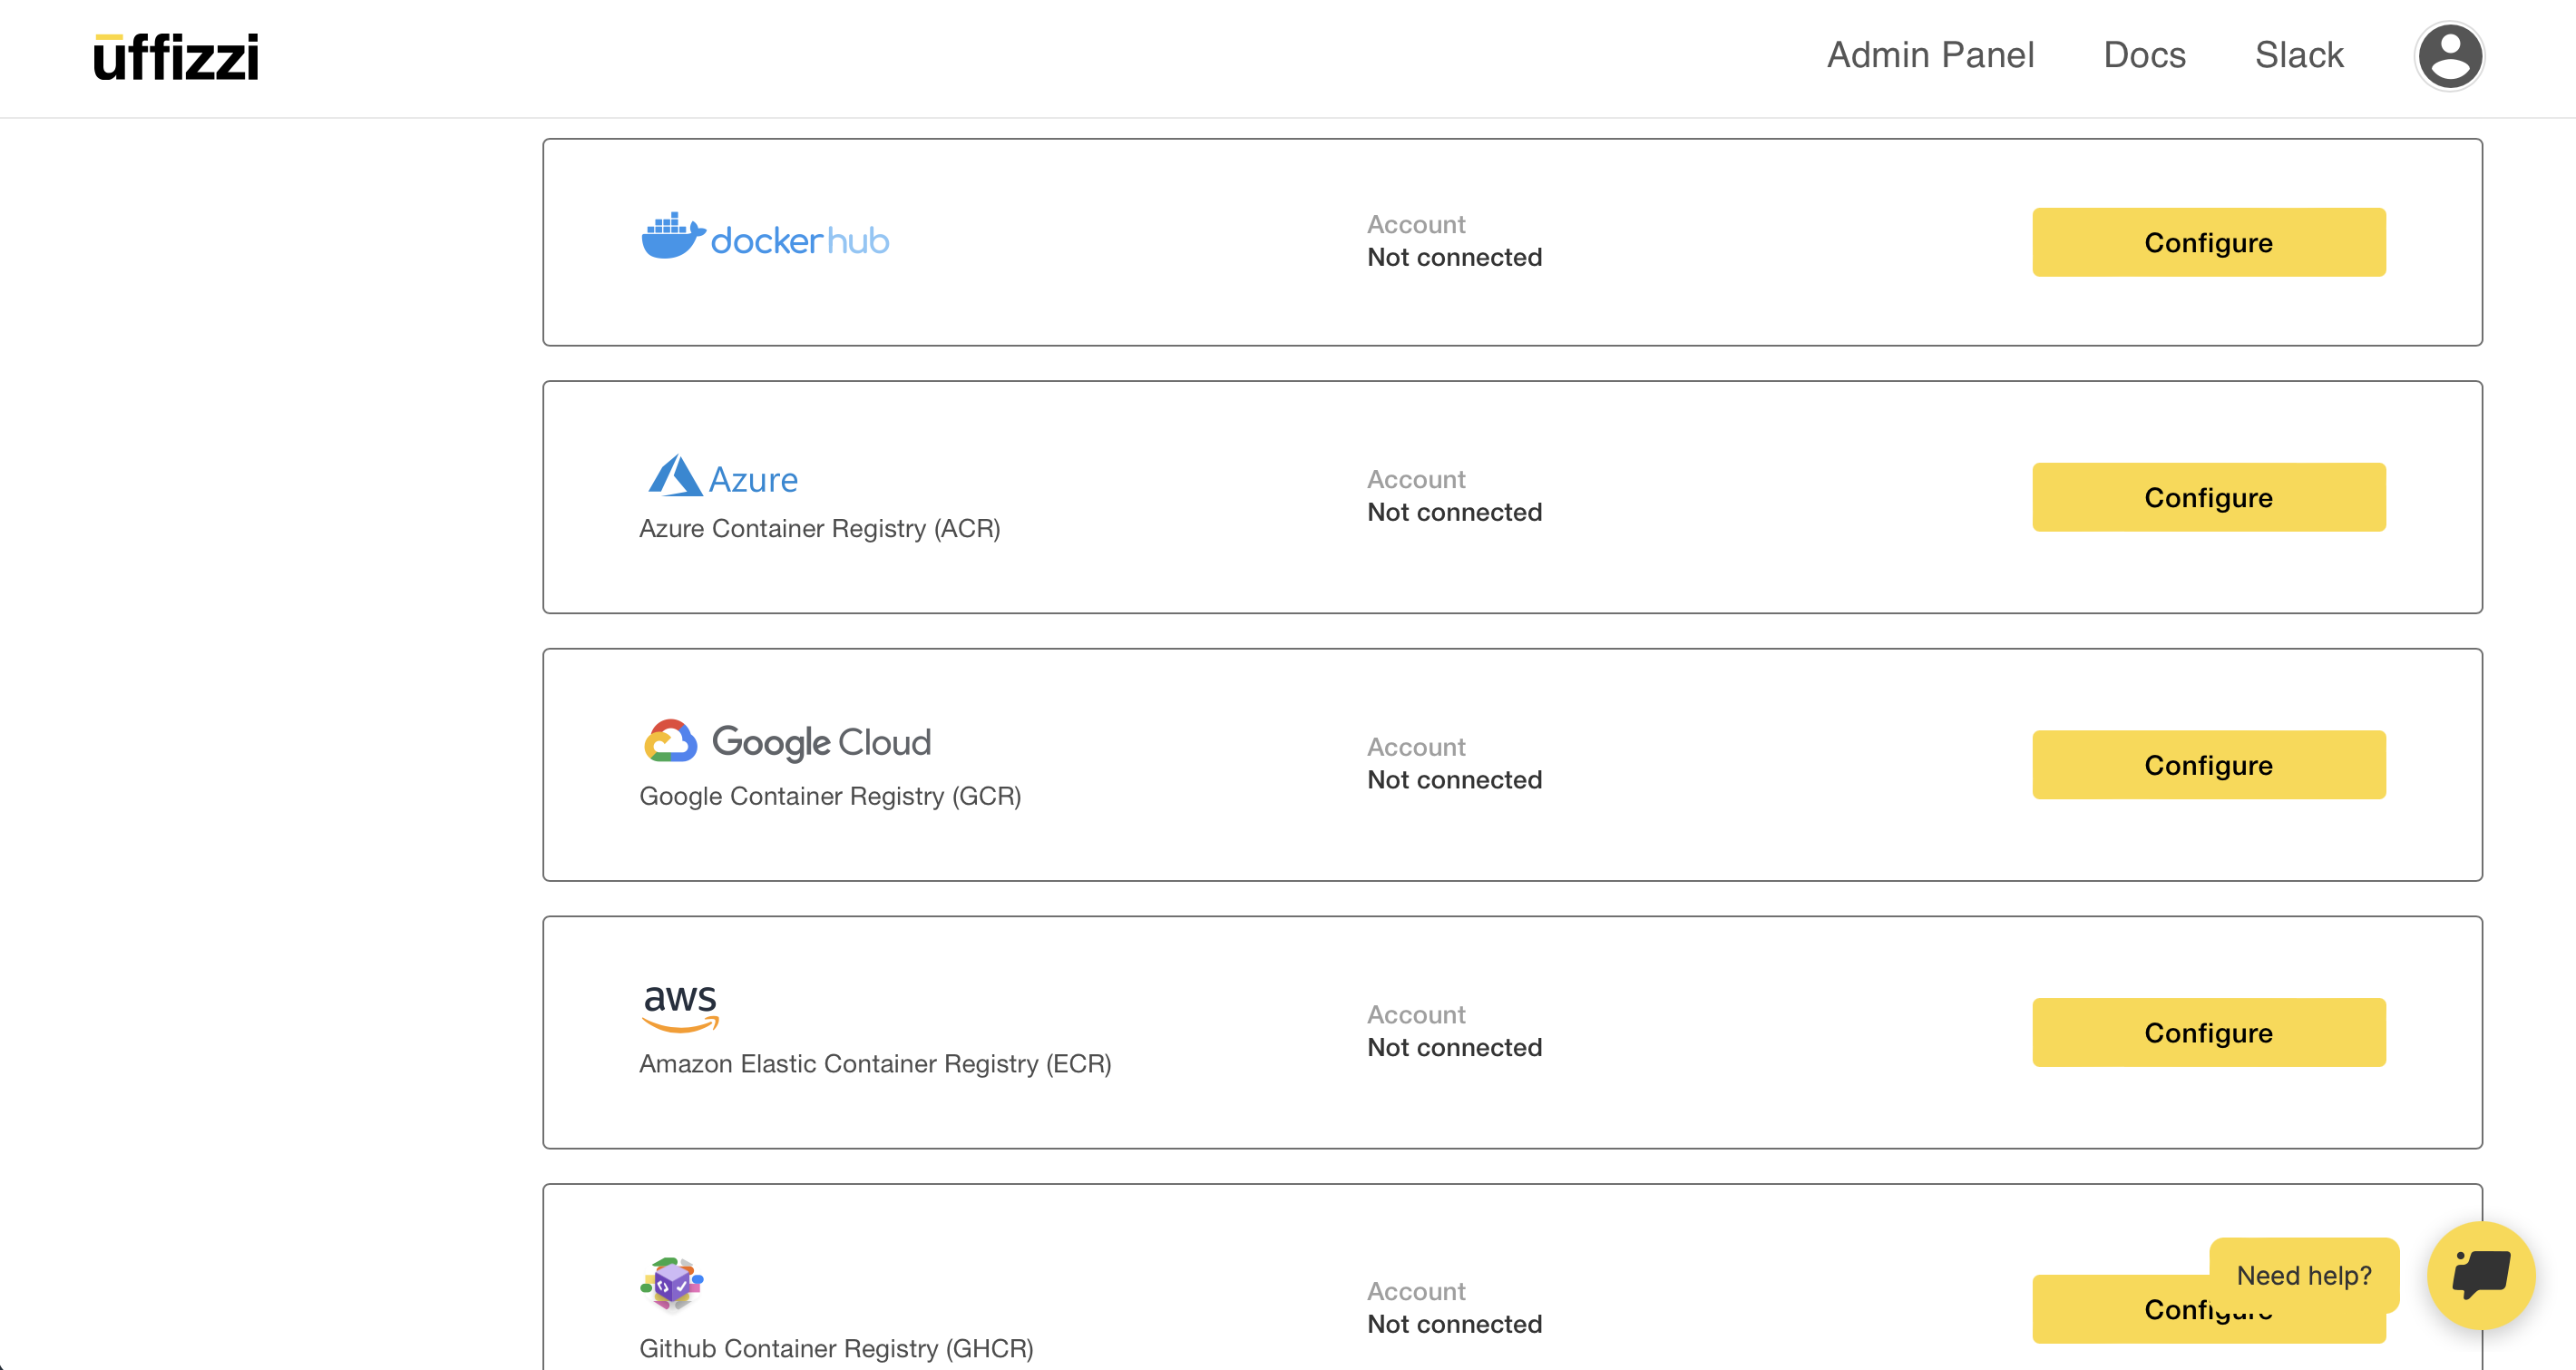Configure Azure Container Registry
This screenshot has width=2576, height=1370.
2208,497
